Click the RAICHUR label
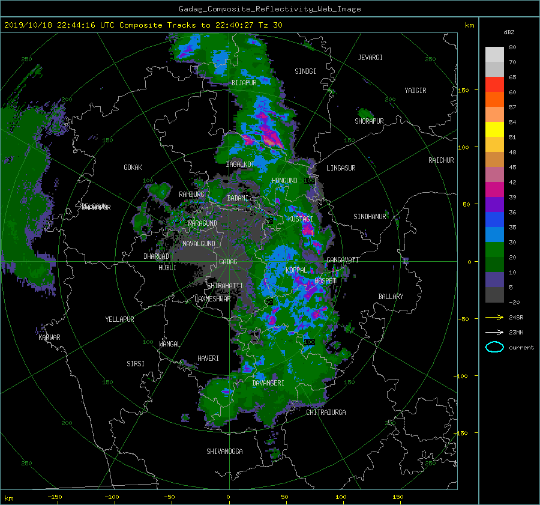This screenshot has width=540, height=505. (x=441, y=160)
